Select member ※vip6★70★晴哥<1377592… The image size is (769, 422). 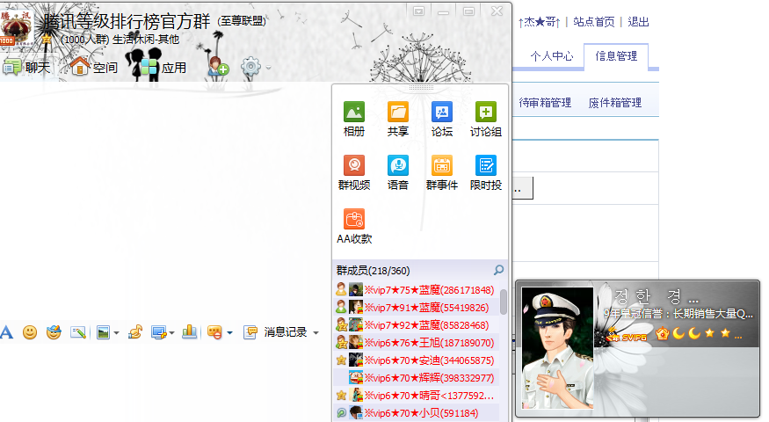[x=416, y=395]
